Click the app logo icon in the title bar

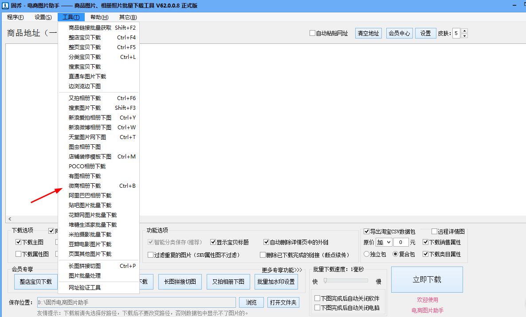tap(4, 5)
